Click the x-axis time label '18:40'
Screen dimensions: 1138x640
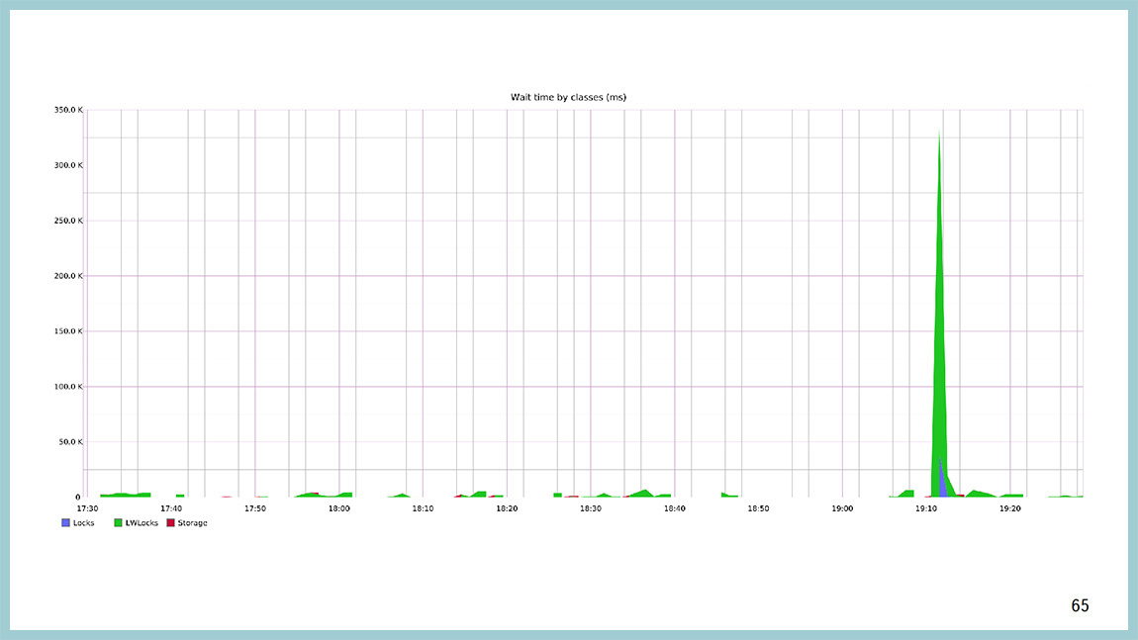[674, 508]
